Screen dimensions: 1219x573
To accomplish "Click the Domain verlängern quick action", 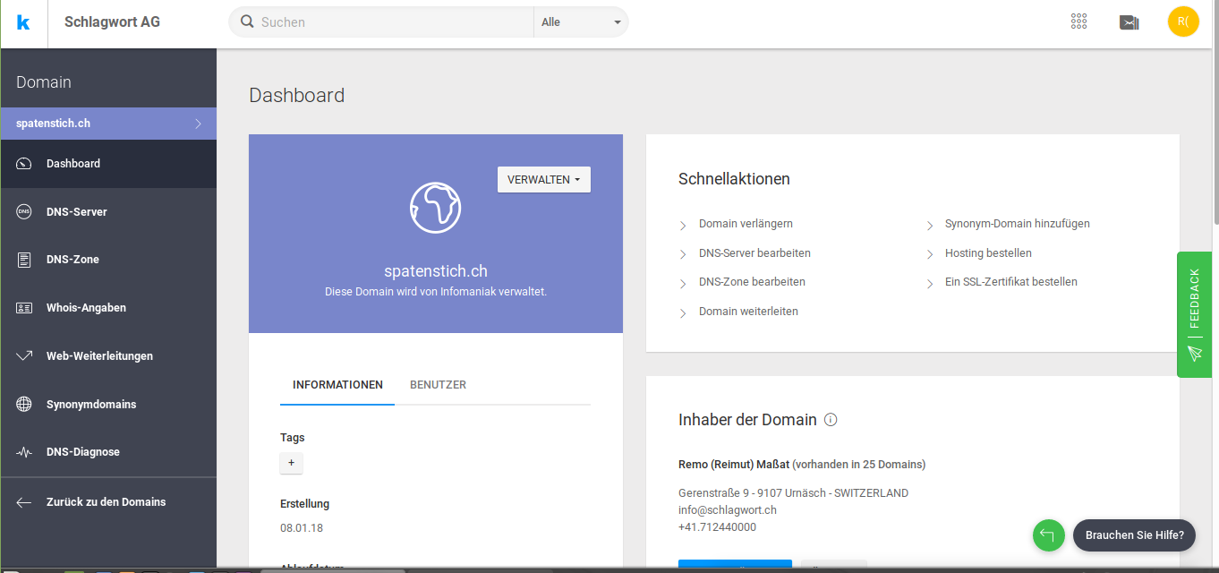I will [746, 224].
